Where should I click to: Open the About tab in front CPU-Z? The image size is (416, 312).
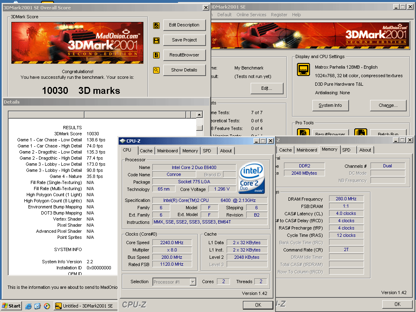226,151
